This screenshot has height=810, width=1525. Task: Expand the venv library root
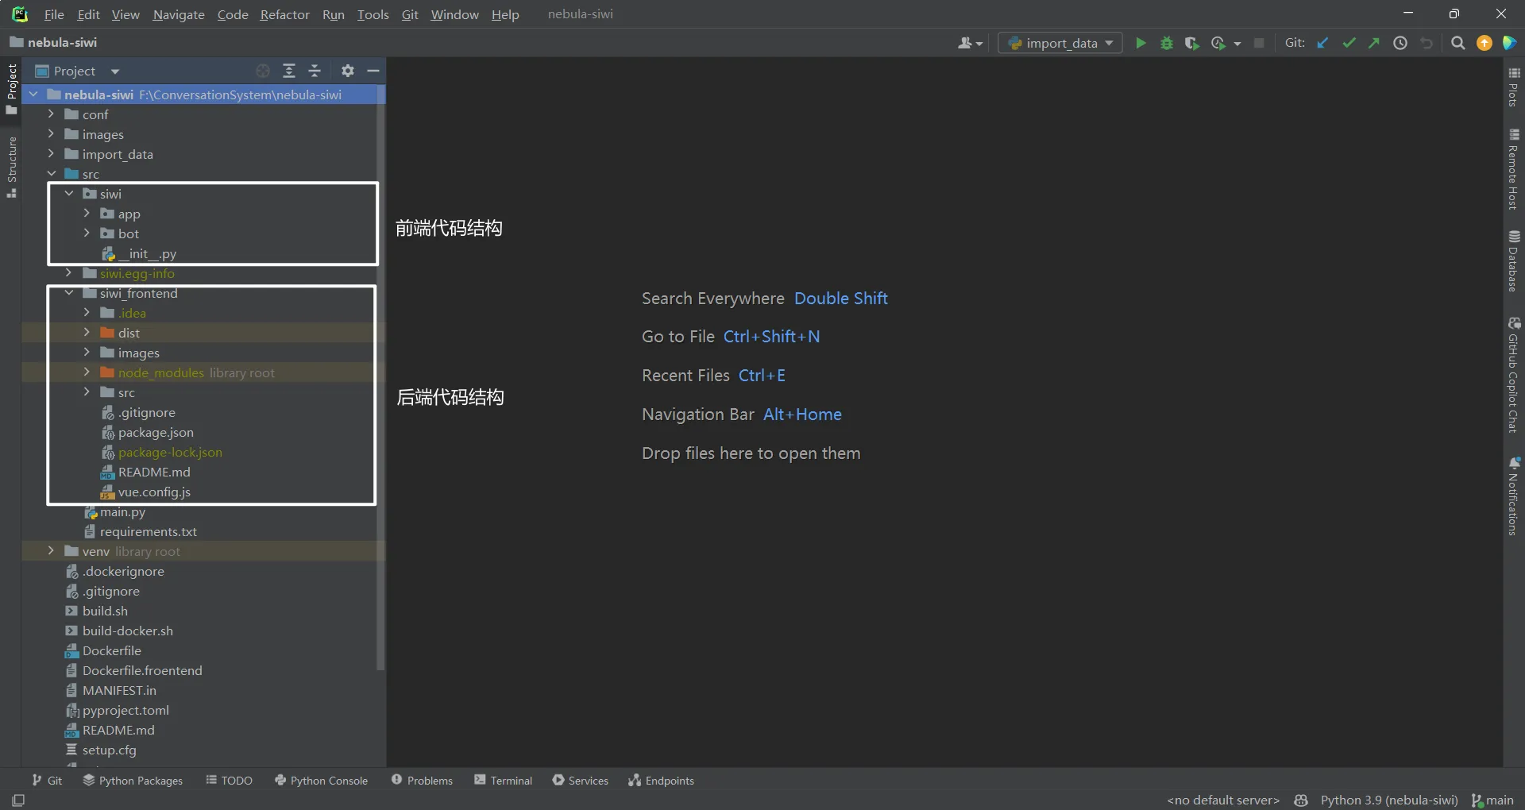coord(51,551)
